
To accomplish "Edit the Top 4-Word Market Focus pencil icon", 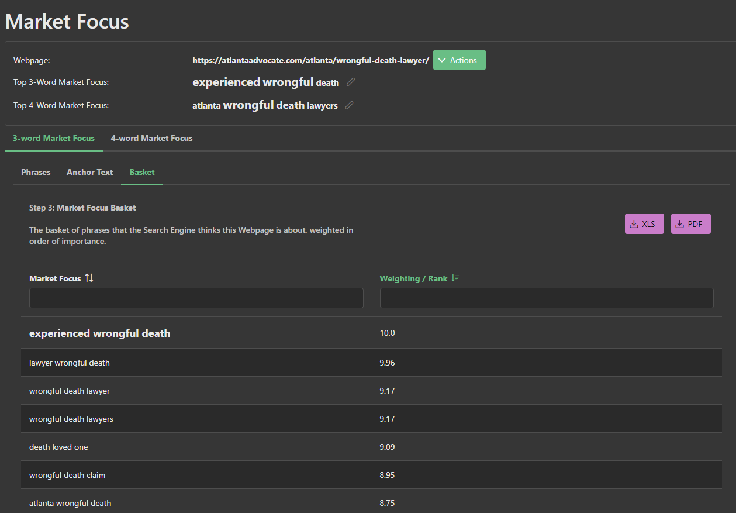I will (349, 105).
